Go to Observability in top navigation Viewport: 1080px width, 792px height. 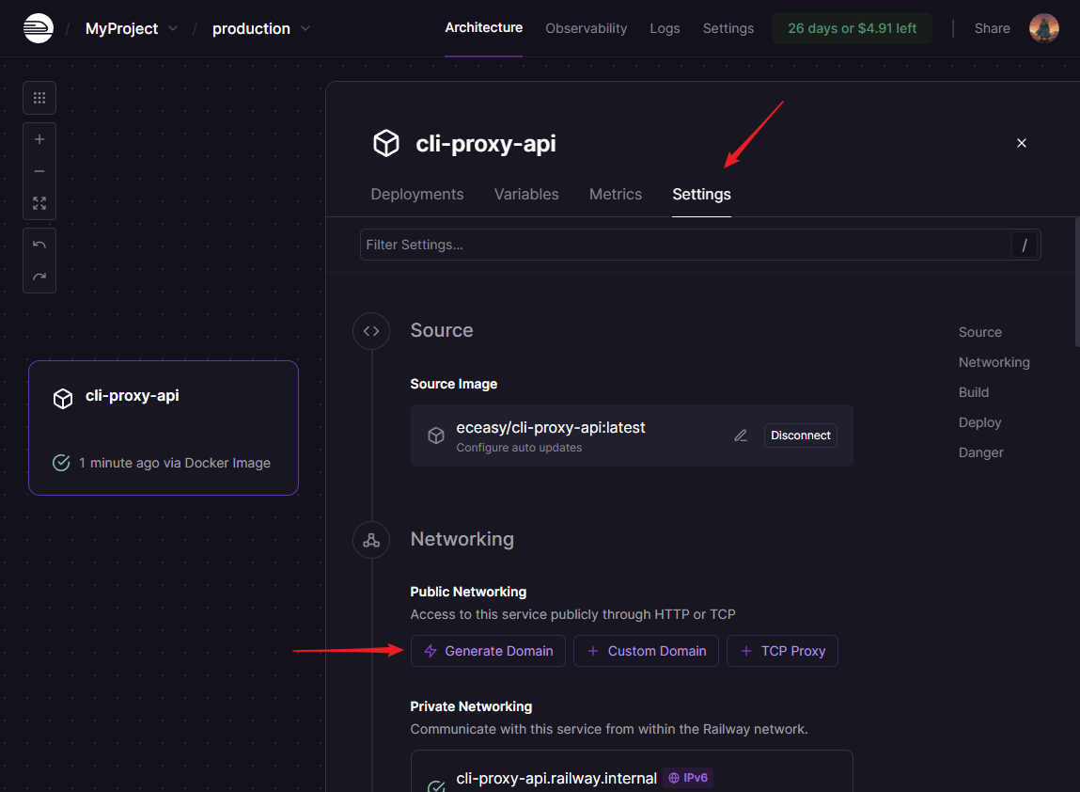point(586,28)
